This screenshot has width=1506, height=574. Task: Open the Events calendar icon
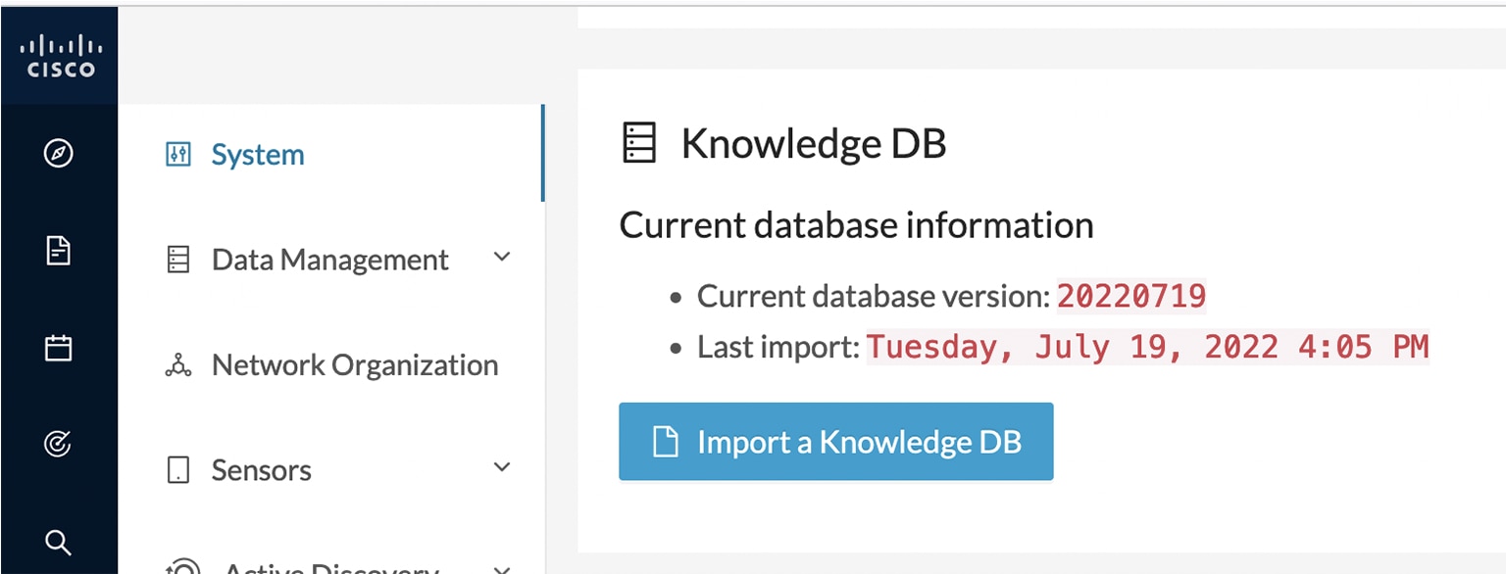[59, 348]
